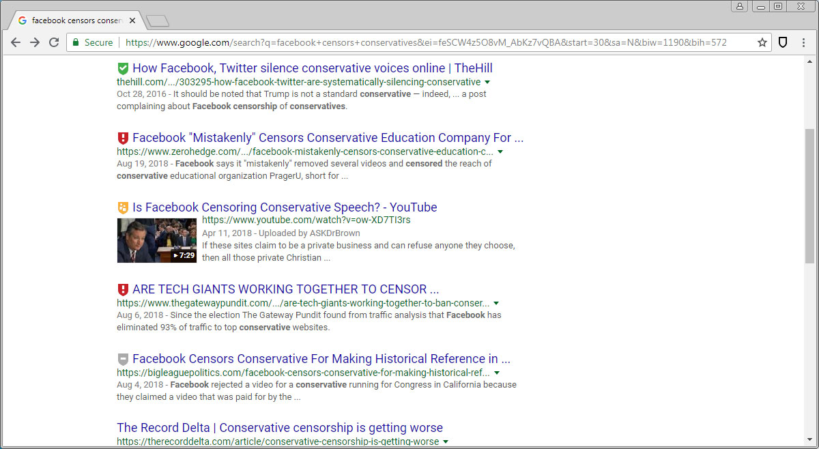Open Chrome three-dot menu

click(x=803, y=42)
